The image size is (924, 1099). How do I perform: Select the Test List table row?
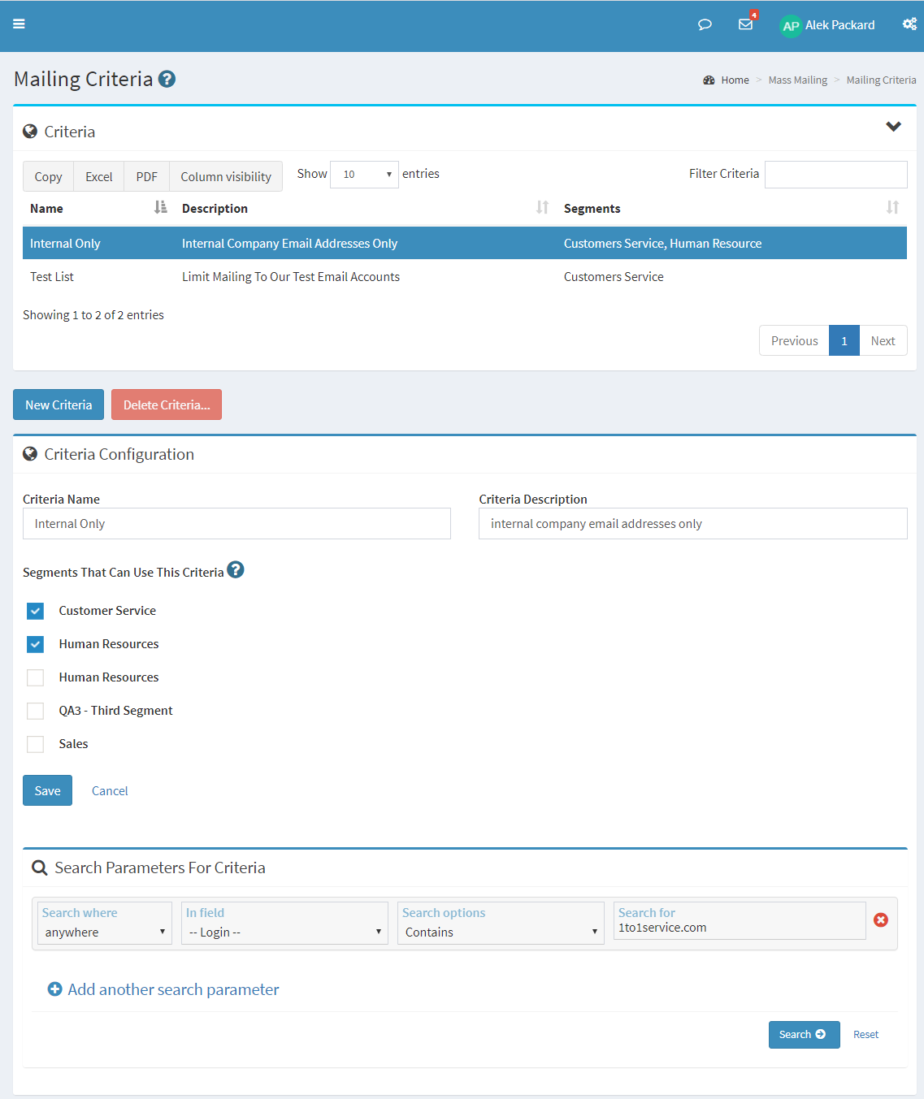point(465,277)
